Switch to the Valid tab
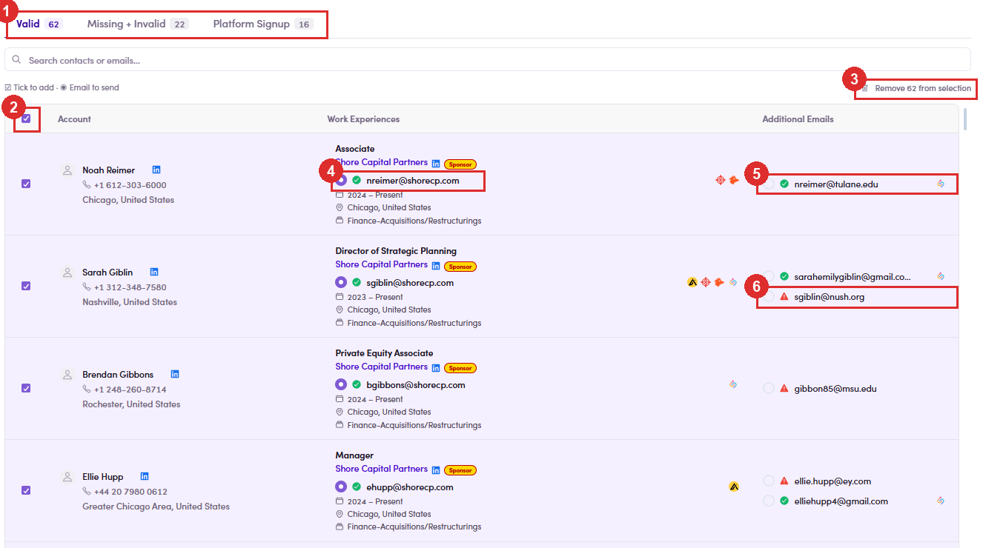Image resolution: width=983 pixels, height=548 pixels. click(x=39, y=24)
